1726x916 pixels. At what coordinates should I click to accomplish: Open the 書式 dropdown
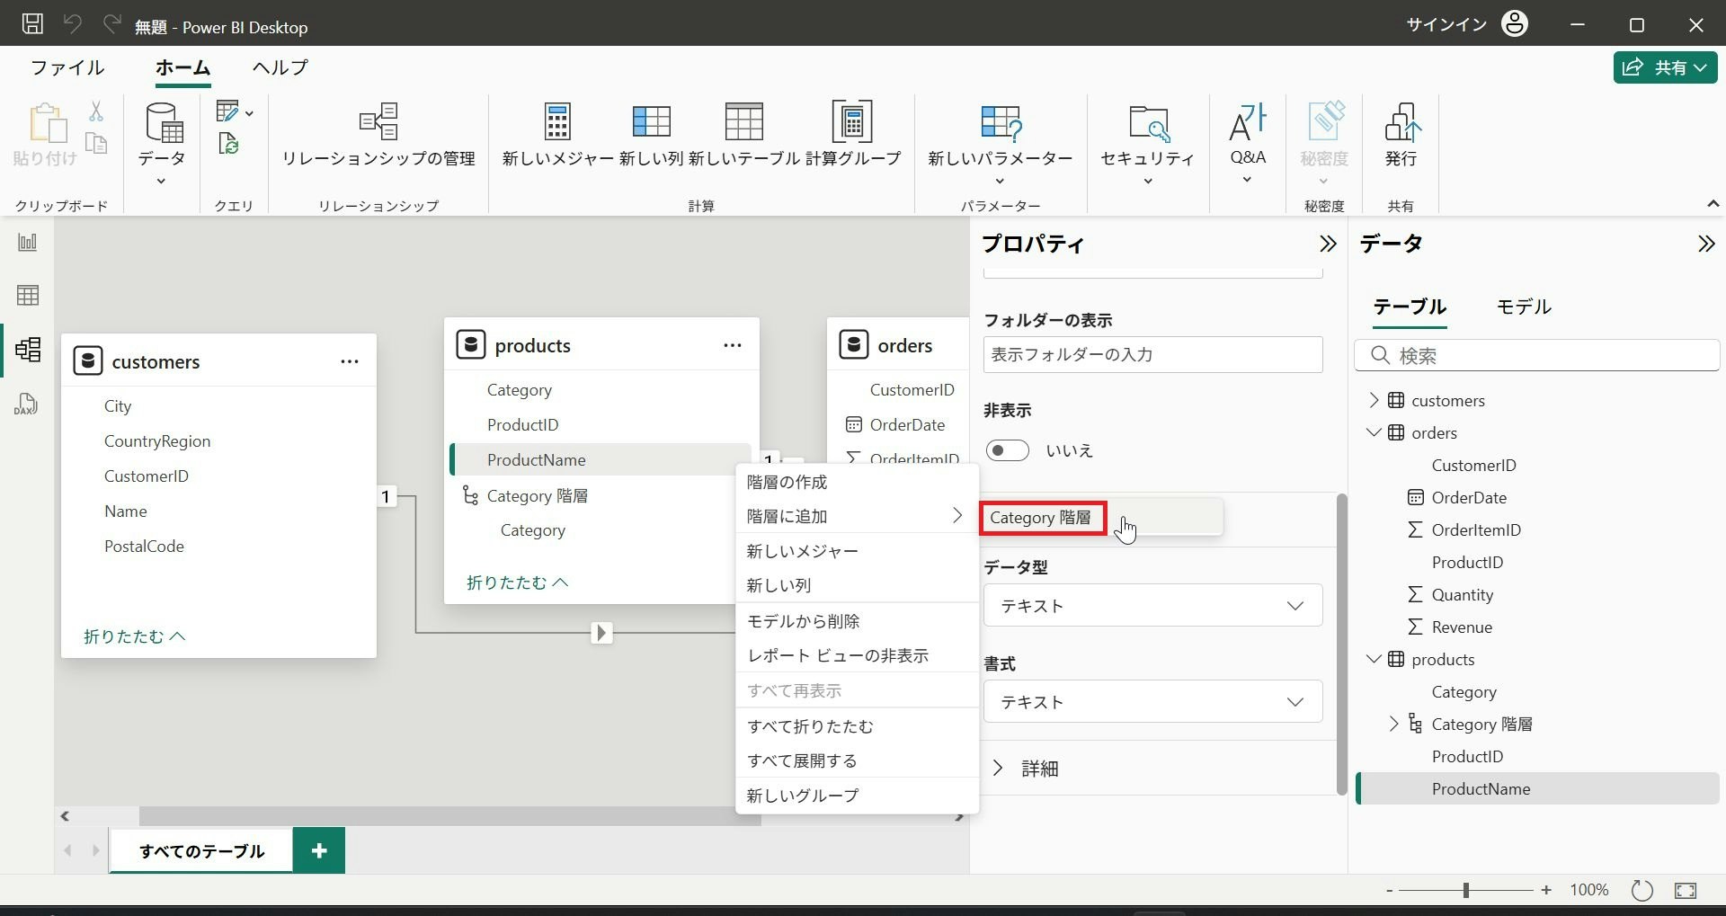[x=1152, y=701]
